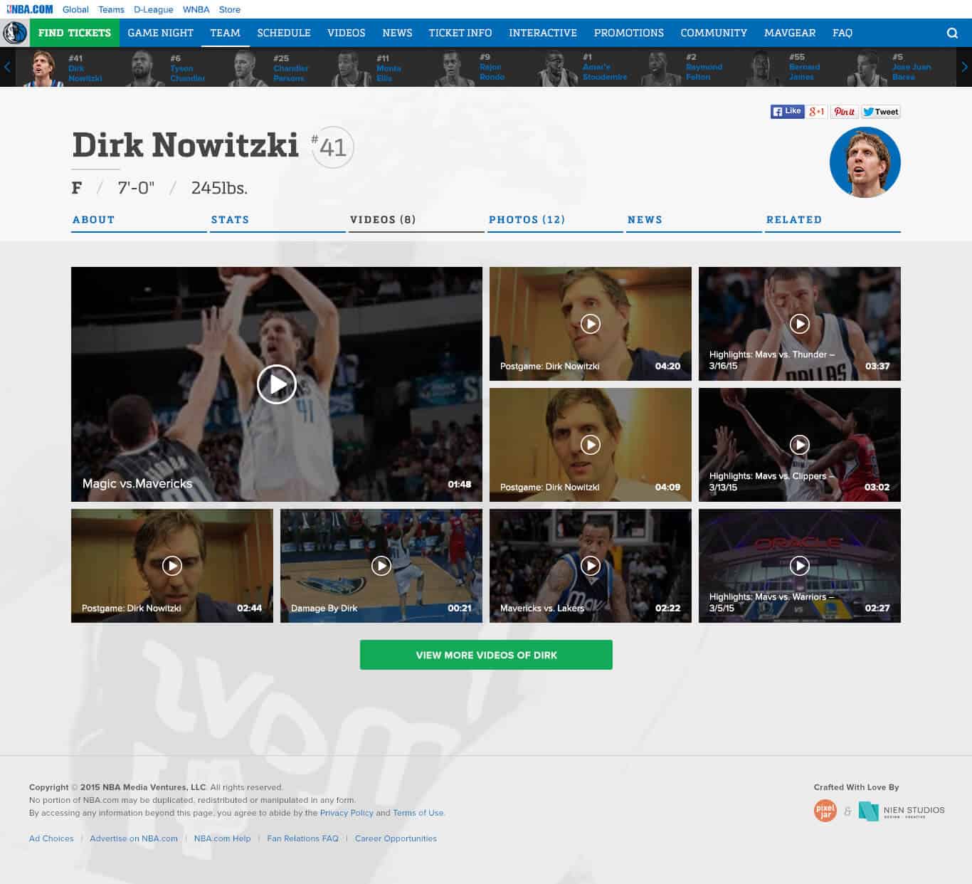Click the Pin it button
Screen dimensions: 972x884
pos(845,111)
